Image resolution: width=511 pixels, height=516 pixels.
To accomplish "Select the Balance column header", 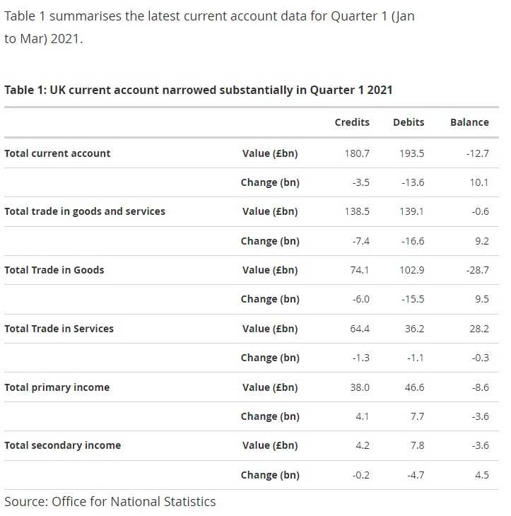I will (469, 122).
